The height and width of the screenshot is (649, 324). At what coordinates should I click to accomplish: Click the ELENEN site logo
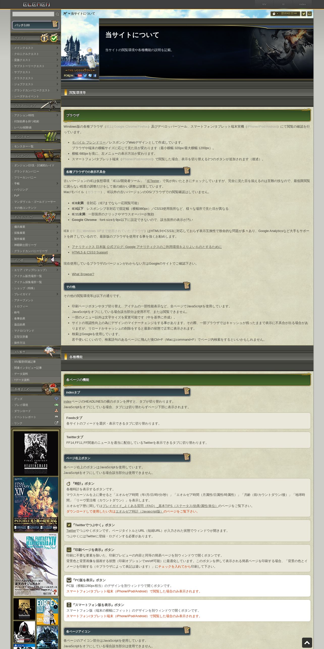(x=37, y=4)
